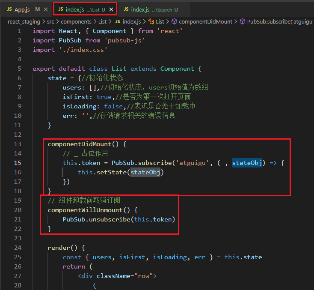The width and height of the screenshot is (314, 290).
Task: Click PubSub.subscribe breadcrumb item
Action: click(x=280, y=22)
